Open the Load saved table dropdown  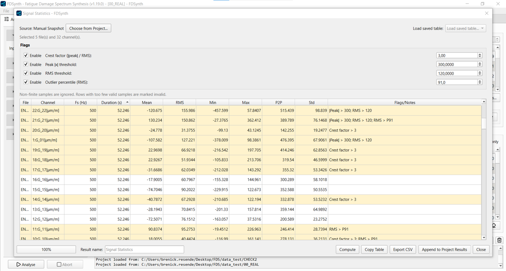coord(465,28)
